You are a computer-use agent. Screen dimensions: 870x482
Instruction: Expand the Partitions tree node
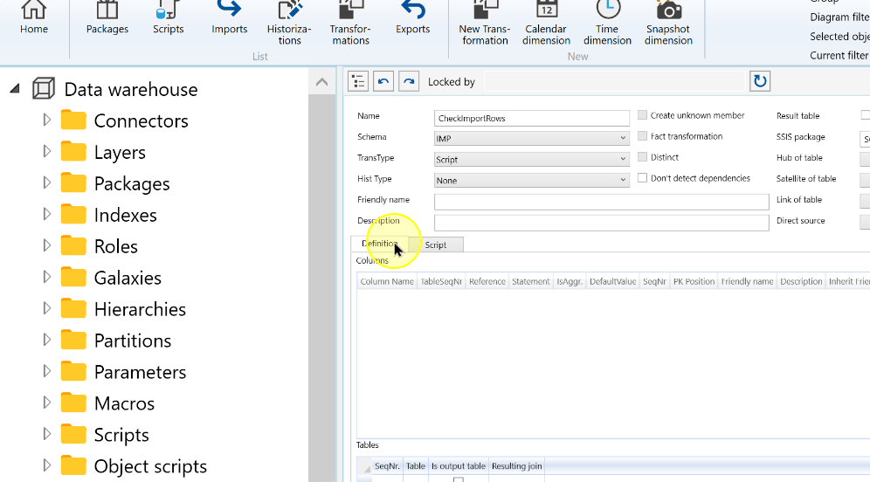coord(46,340)
